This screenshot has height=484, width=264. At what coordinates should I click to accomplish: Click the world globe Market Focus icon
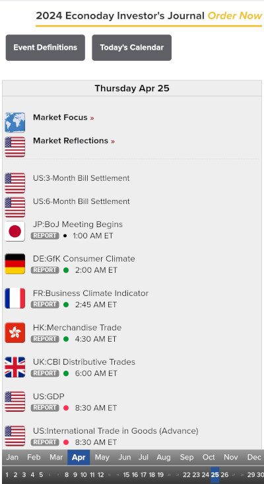15,122
